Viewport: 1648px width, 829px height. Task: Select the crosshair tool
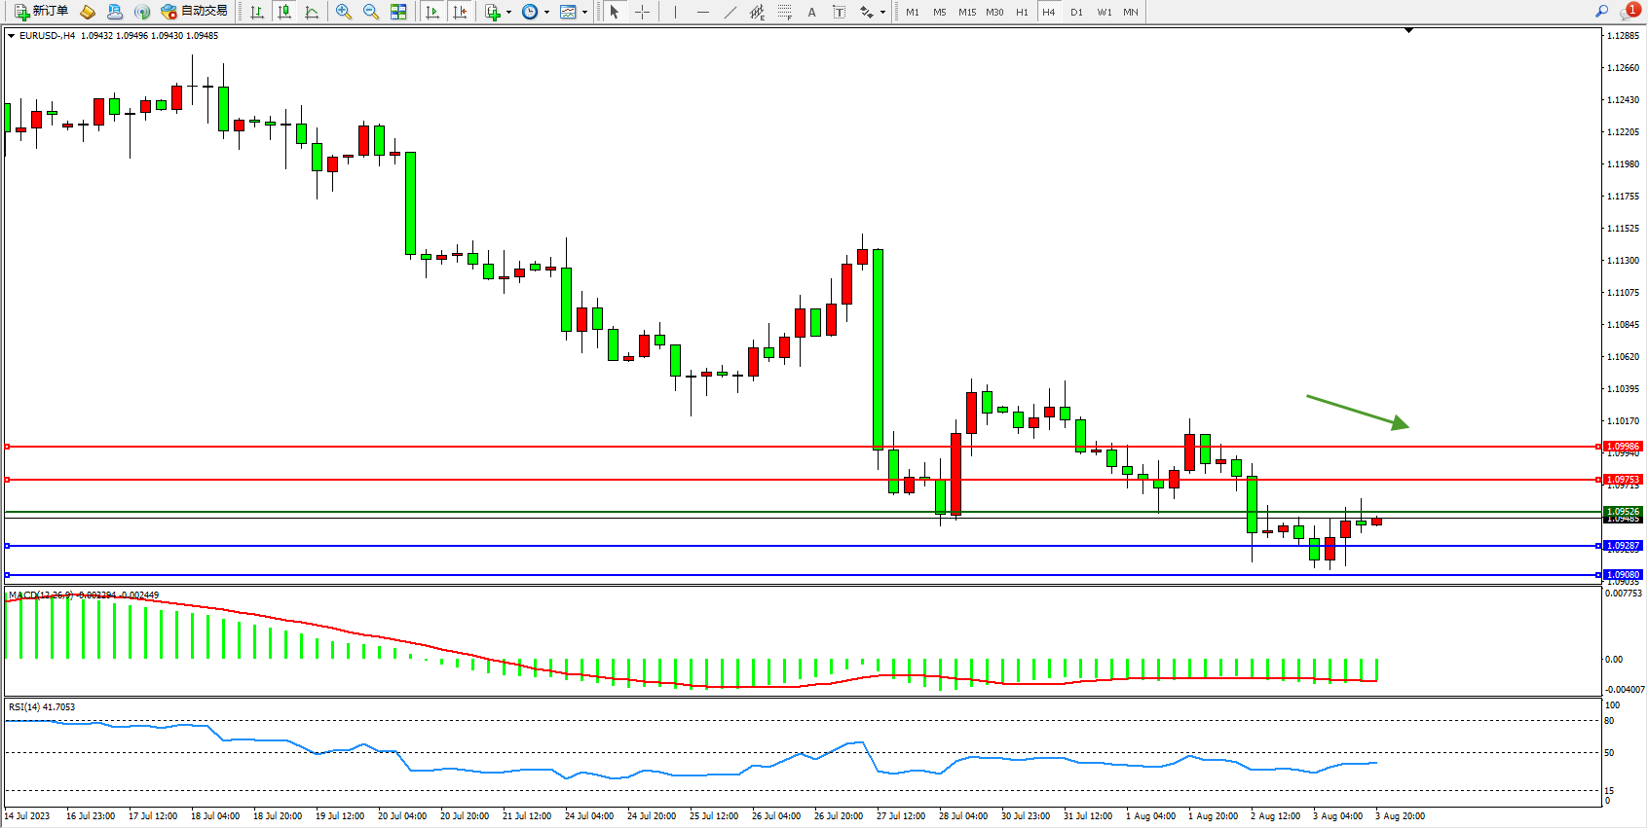[642, 12]
